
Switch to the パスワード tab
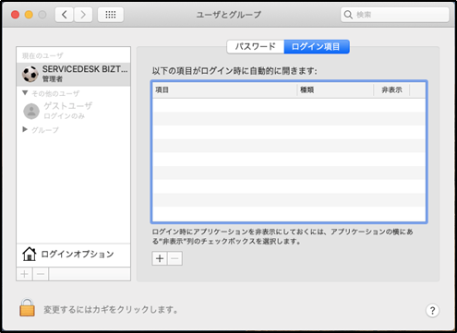pos(256,47)
